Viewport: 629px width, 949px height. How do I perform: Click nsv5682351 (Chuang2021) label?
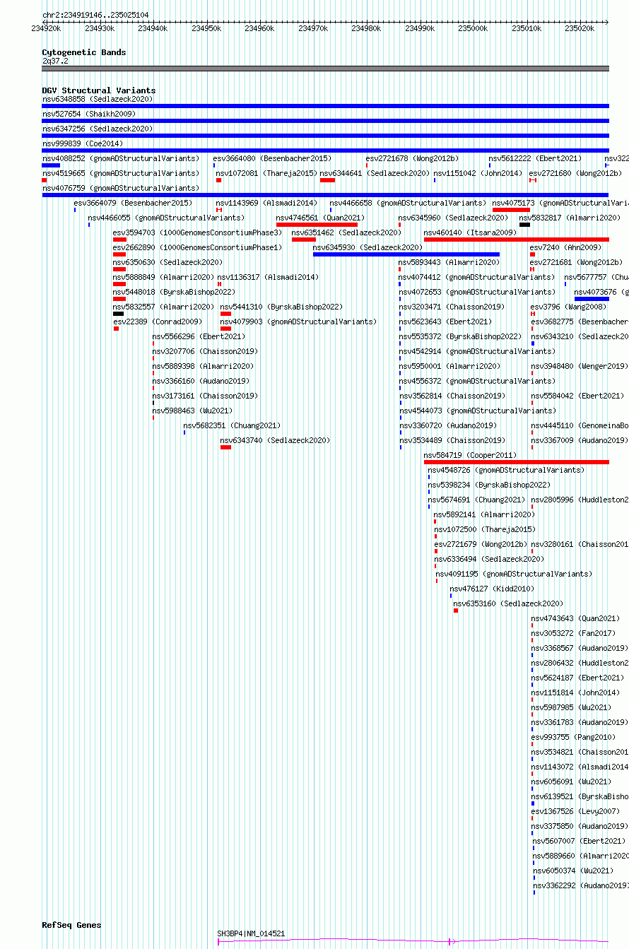pos(232,425)
